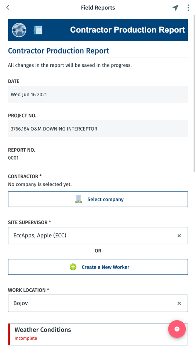Image resolution: width=196 pixels, height=348 pixels.
Task: Tap the location navigation arrow icon
Action: tap(175, 8)
